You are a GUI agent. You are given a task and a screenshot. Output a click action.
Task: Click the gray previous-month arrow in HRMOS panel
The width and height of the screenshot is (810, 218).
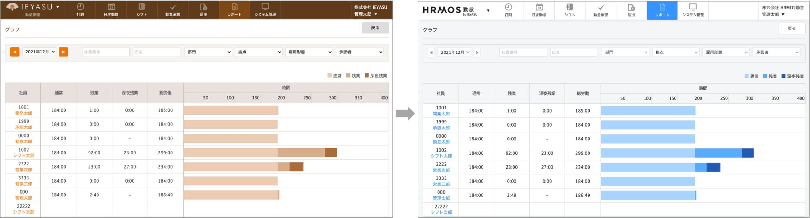[x=431, y=53]
